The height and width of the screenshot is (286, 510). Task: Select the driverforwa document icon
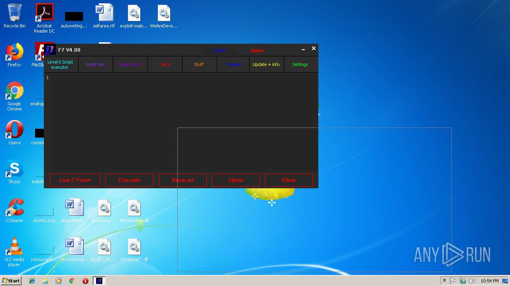tap(74, 249)
